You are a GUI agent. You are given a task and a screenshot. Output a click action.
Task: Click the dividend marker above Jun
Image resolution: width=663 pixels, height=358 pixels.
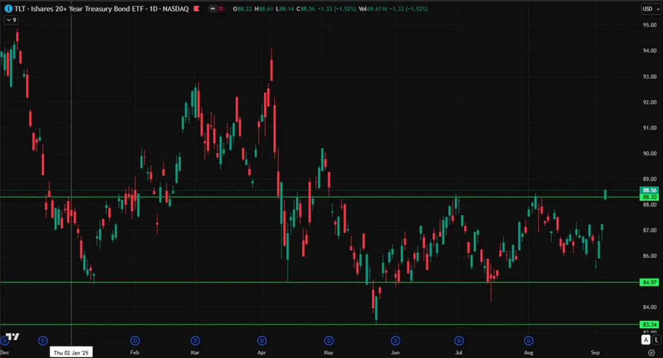click(396, 340)
